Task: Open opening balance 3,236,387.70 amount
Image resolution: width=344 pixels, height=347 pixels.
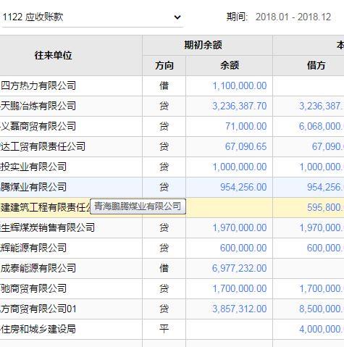Action: (x=240, y=106)
